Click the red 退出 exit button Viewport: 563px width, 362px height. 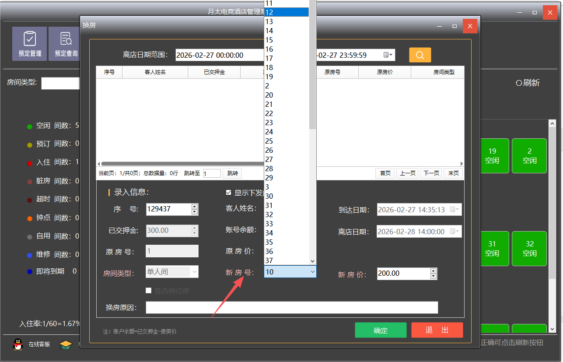click(x=437, y=330)
